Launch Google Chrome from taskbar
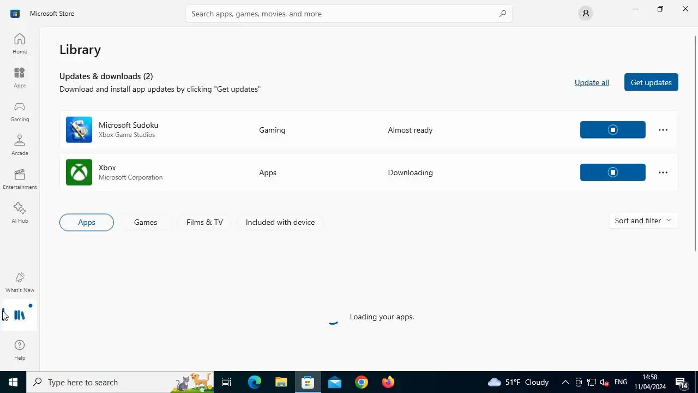The image size is (698, 393). point(362,382)
